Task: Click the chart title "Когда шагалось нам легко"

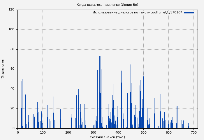Action: coord(107,5)
